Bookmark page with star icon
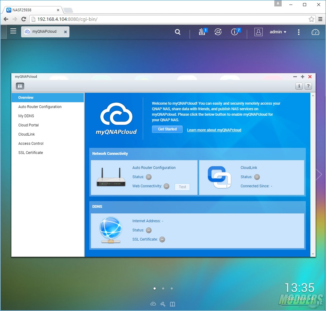326x311 pixels. pos(311,19)
